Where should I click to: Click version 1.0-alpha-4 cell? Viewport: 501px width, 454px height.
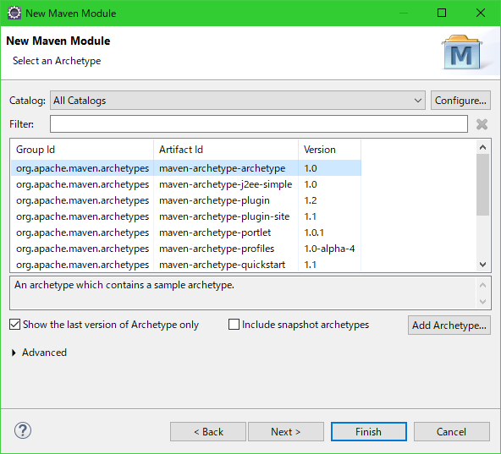329,249
